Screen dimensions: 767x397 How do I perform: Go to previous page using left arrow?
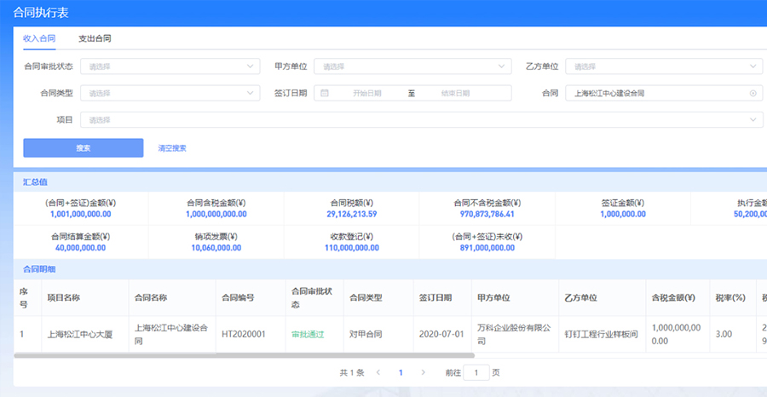pyautogui.click(x=378, y=372)
